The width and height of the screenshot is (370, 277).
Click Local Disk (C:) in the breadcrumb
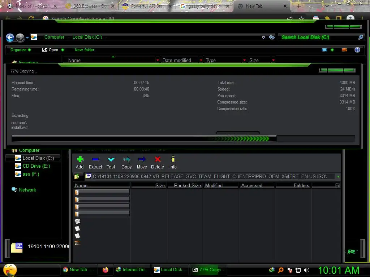pyautogui.click(x=87, y=37)
